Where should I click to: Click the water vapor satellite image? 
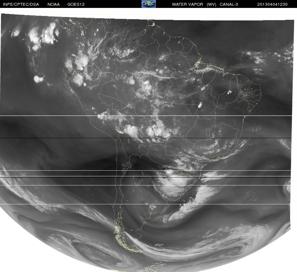pos(147,142)
